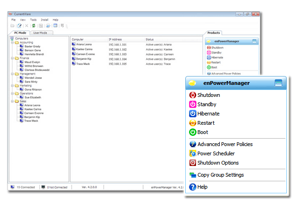Click the small Restart entry in the Products pane

point(214,62)
